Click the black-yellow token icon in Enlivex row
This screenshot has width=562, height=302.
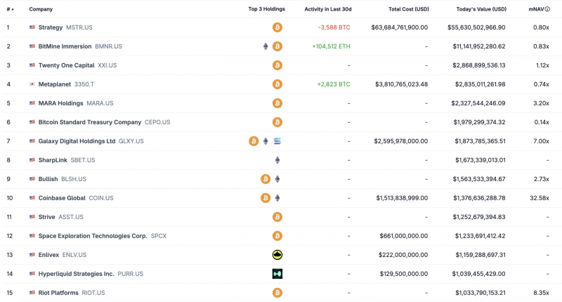click(277, 255)
